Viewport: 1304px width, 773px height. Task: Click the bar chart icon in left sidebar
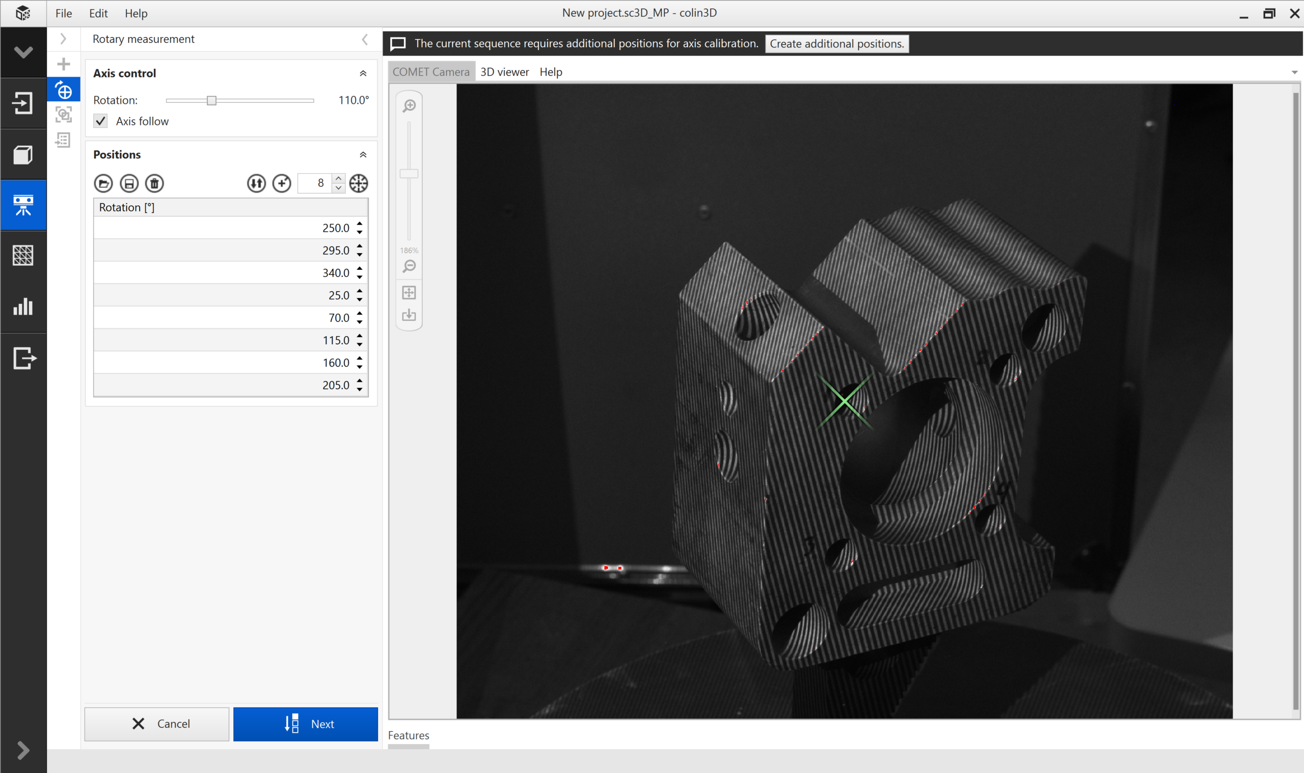pos(23,307)
